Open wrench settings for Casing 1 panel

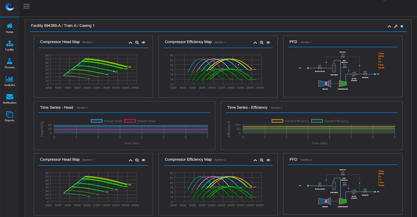coord(395,26)
